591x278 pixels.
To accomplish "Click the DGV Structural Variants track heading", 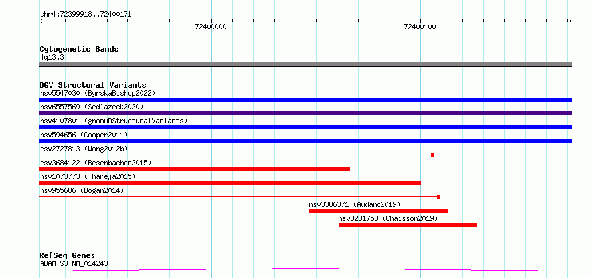I will click(x=93, y=85).
